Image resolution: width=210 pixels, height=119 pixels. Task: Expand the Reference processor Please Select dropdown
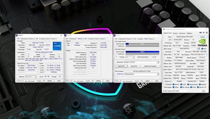[142, 74]
